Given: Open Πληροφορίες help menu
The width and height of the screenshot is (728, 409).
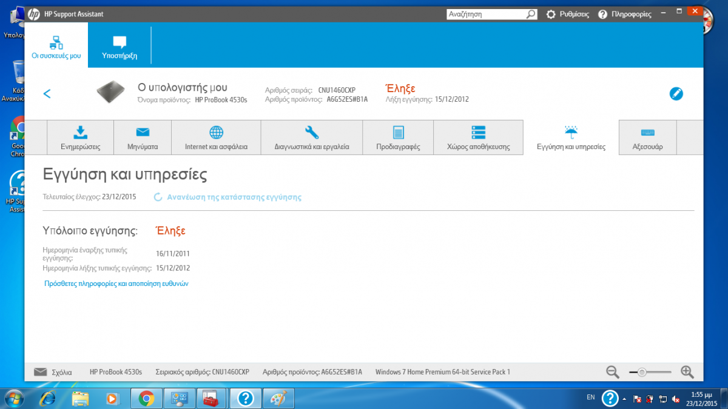Looking at the screenshot, I should pos(624,14).
